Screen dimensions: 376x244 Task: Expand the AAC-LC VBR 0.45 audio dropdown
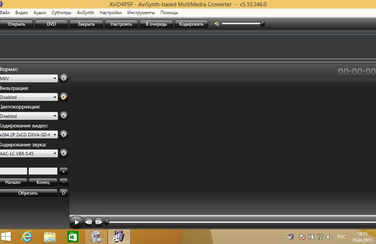tap(29, 153)
